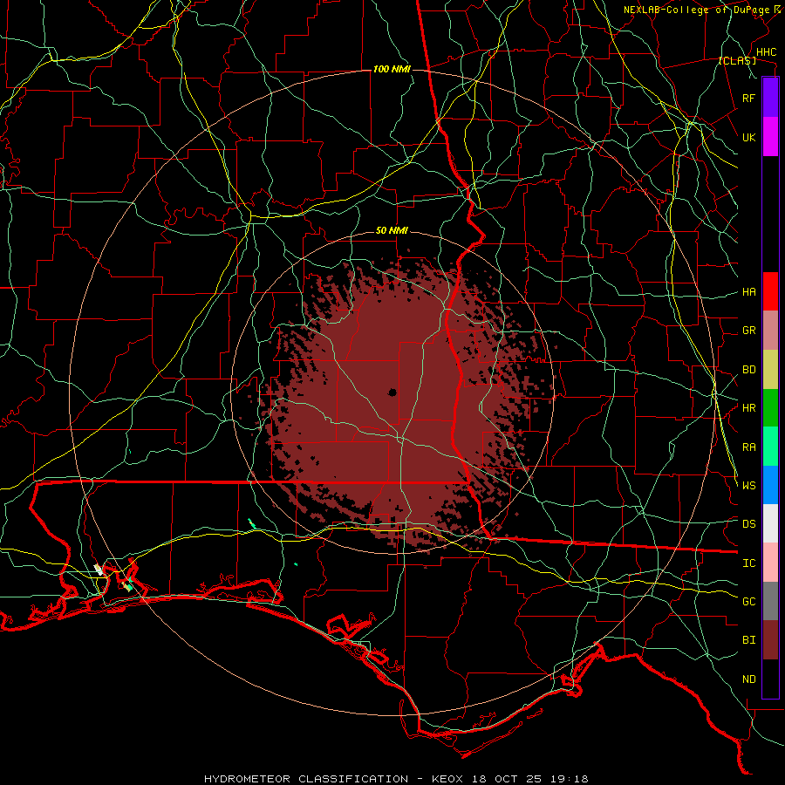Viewport: 785px width, 785px height.
Task: Click the black radar site dot at center
Action: (x=392, y=392)
